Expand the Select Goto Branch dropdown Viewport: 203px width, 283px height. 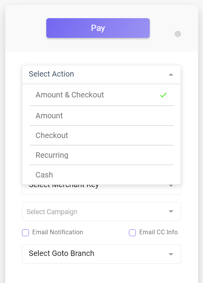101,254
